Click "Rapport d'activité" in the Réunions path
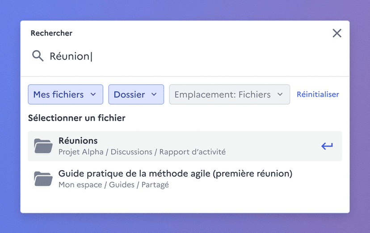This screenshot has width=370, height=233. [192, 152]
